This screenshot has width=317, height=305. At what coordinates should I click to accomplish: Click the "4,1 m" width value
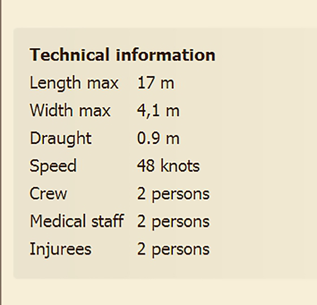pos(158,111)
